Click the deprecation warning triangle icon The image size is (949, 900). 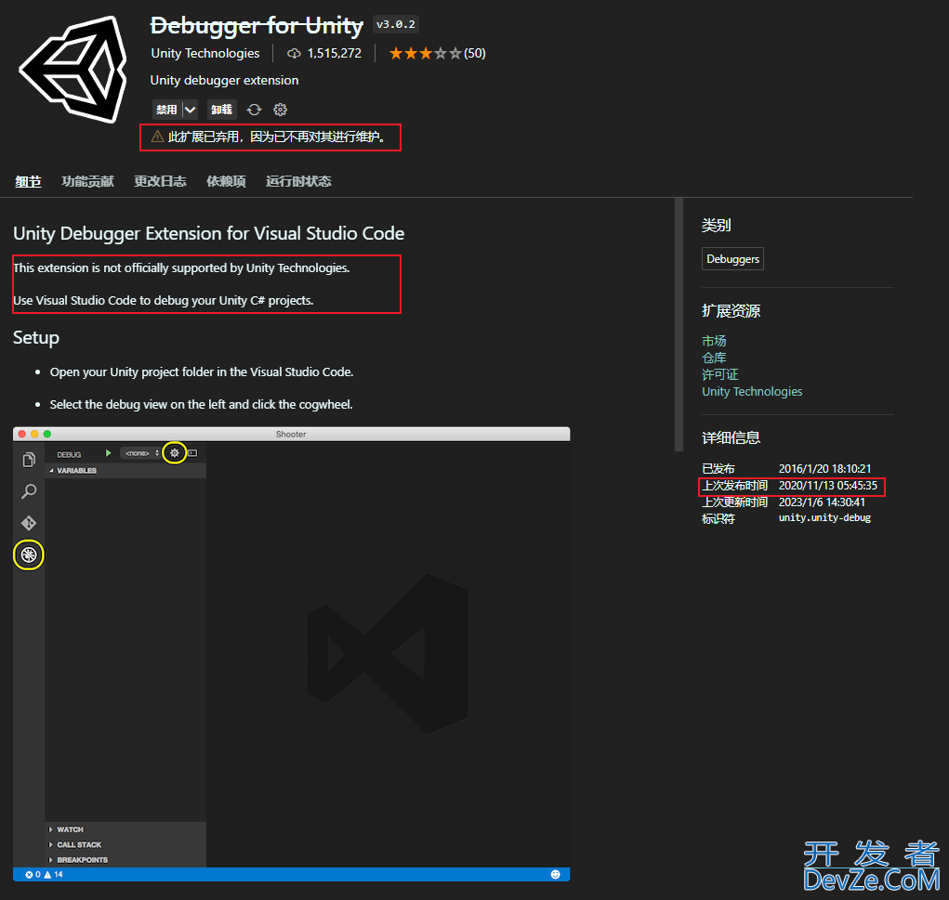(157, 137)
